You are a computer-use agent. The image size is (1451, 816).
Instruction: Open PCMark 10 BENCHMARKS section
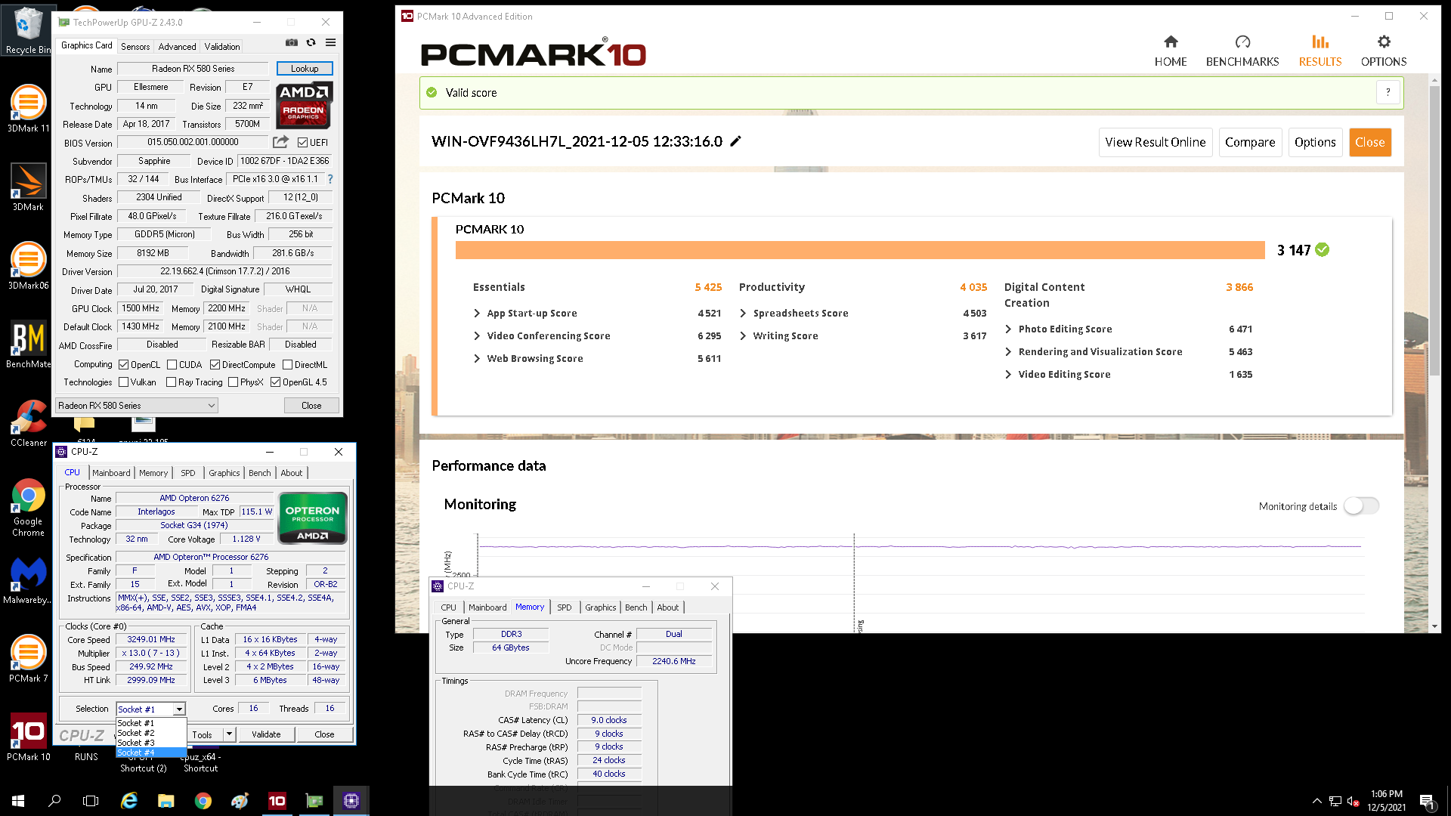click(x=1242, y=51)
